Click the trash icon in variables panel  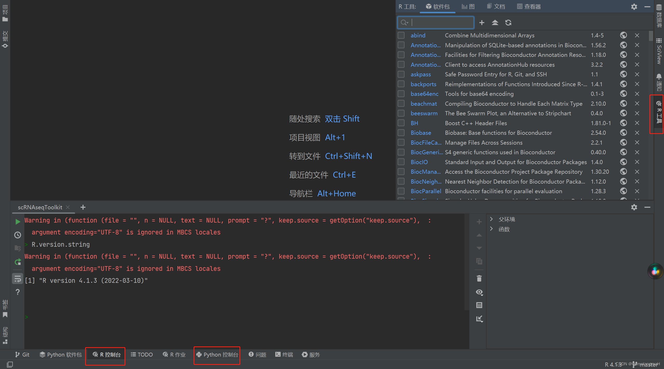[x=479, y=278]
